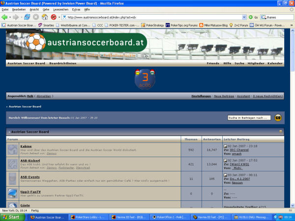Open user profile link Reli
295x221 pixels.
point(30,96)
